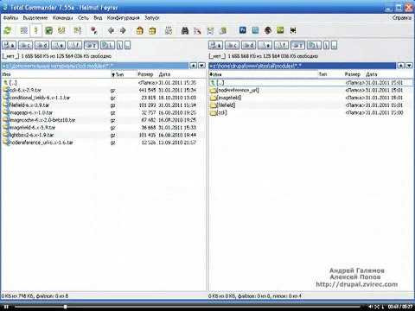Select drive f in left panel

tap(75, 45)
